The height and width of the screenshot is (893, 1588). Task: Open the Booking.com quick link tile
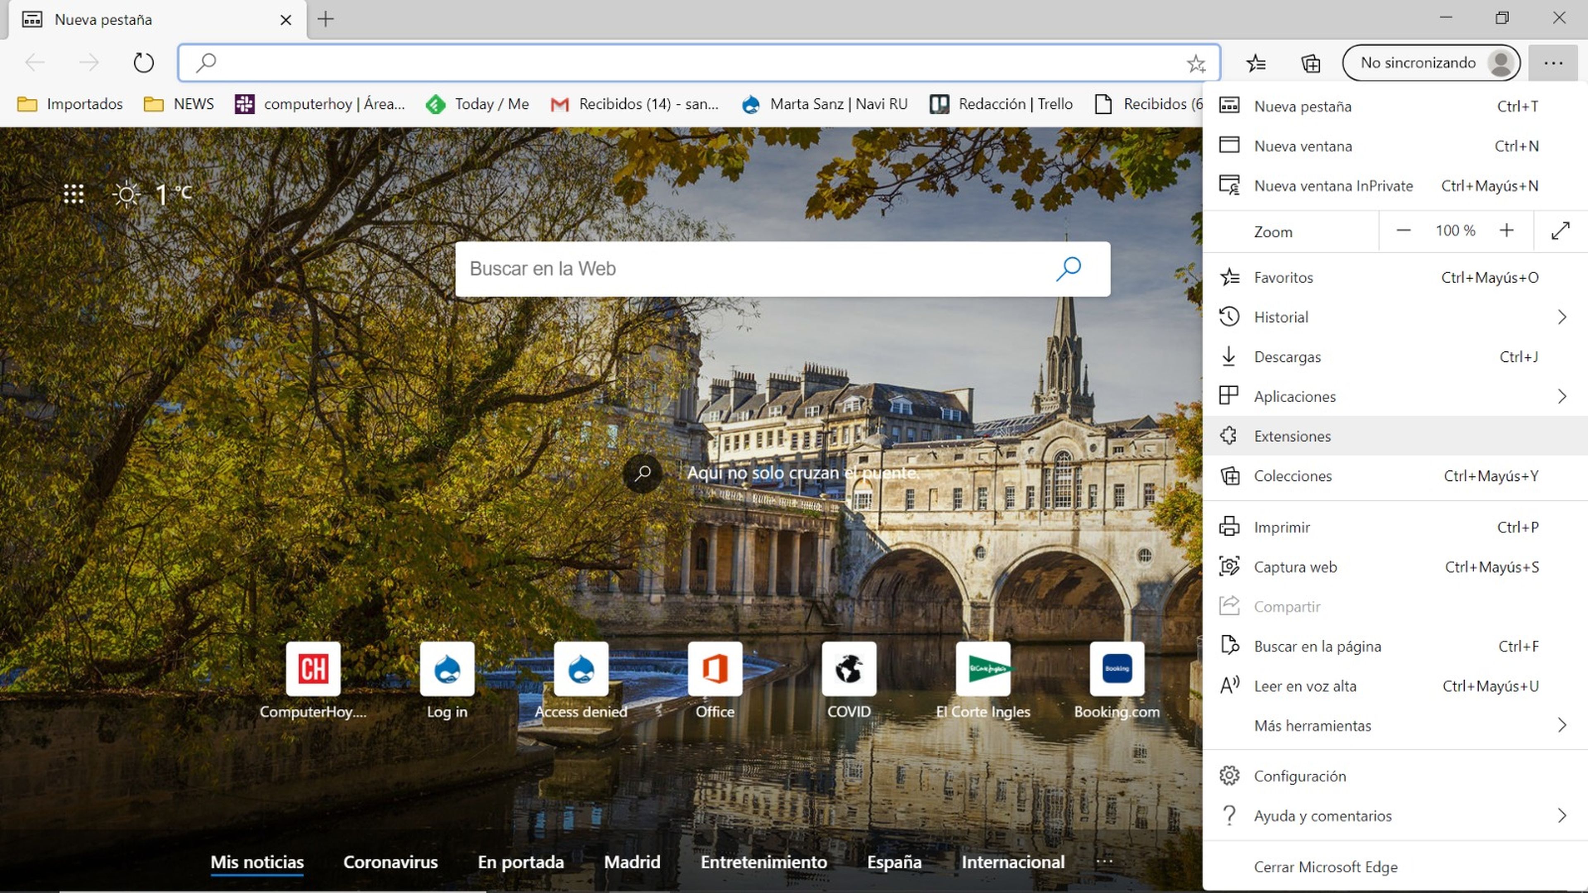pos(1117,669)
